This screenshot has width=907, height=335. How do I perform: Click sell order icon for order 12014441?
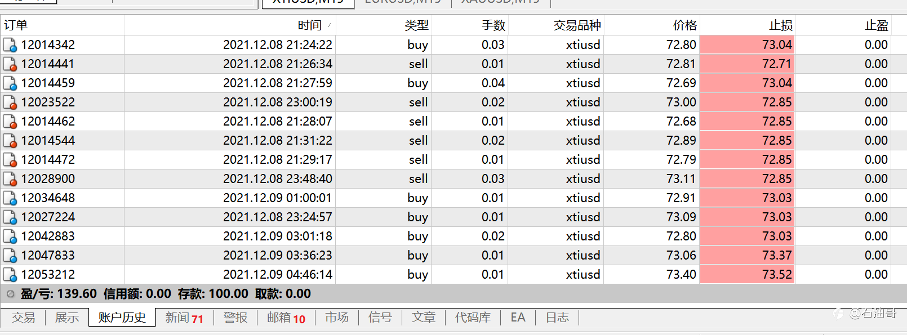click(10, 64)
